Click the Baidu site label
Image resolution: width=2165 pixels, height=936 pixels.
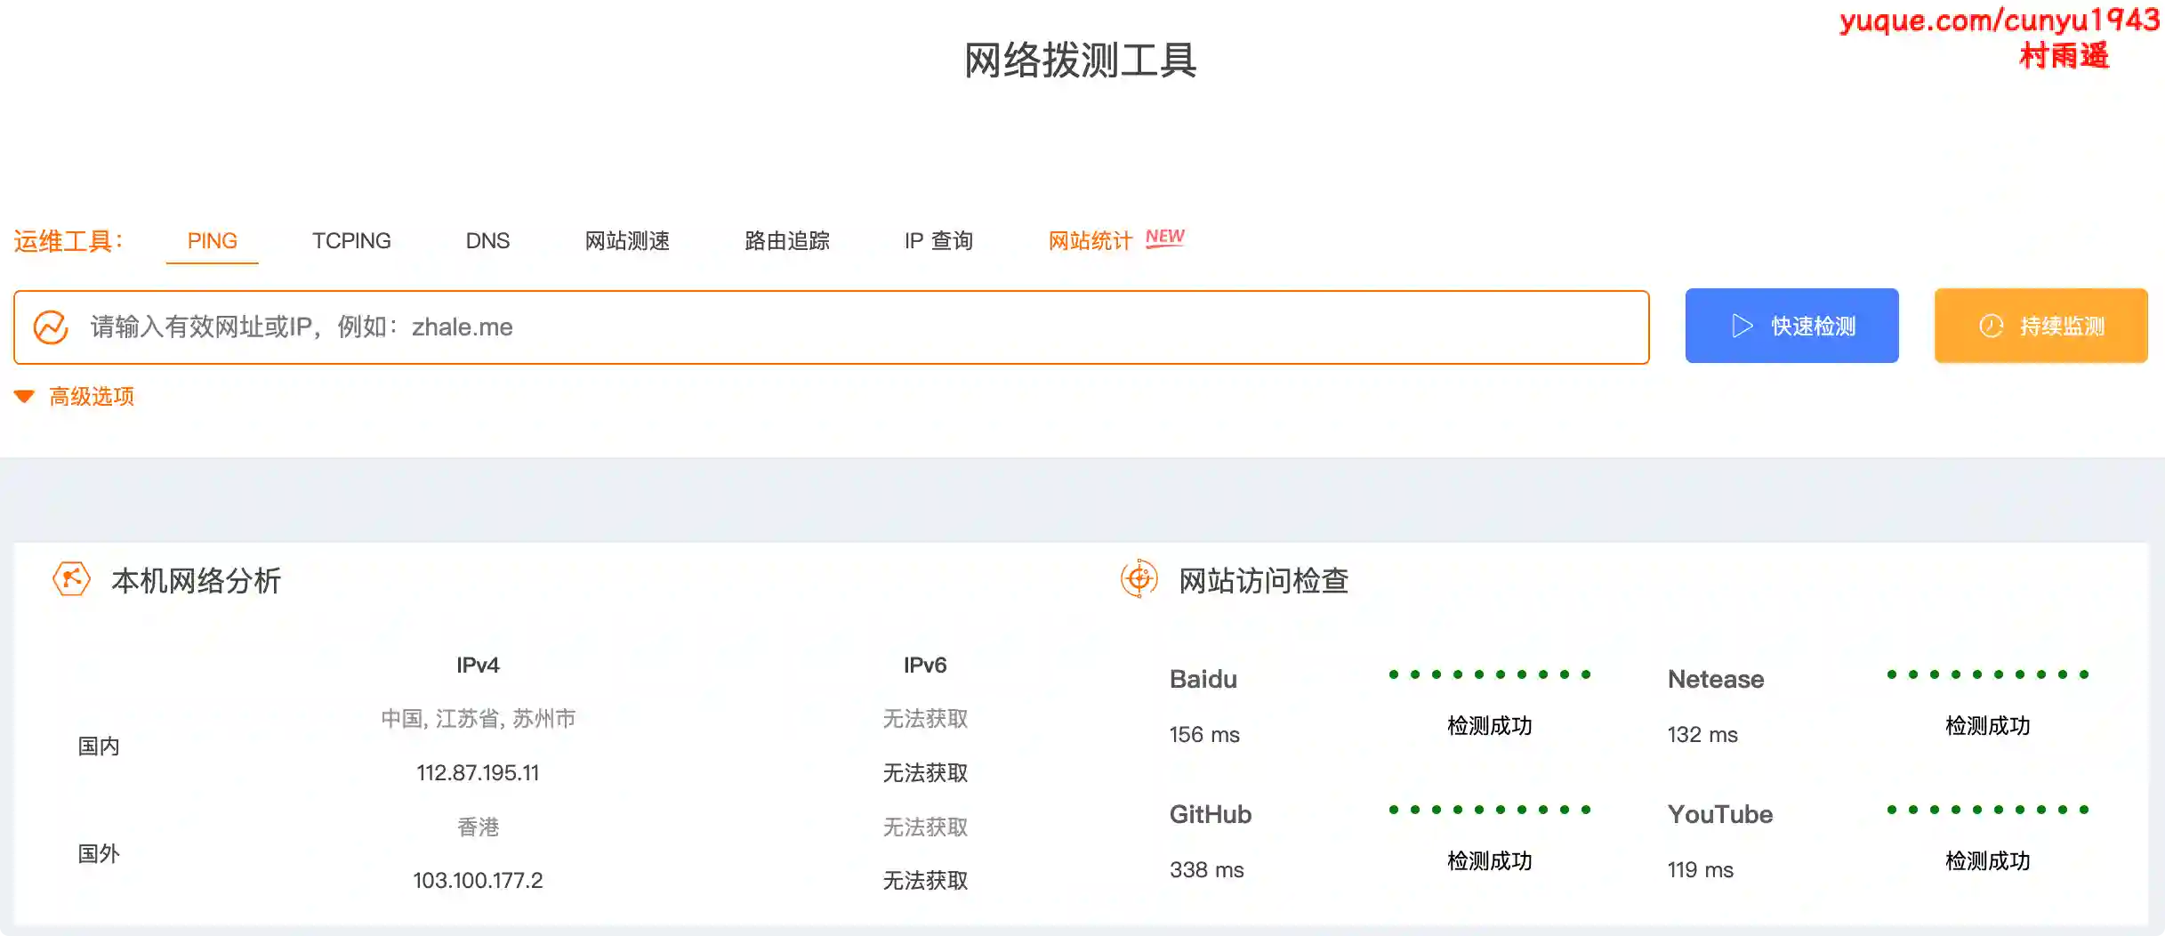[x=1203, y=679]
